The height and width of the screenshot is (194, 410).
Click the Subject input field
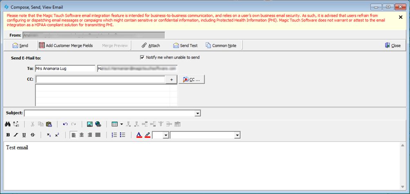point(110,113)
